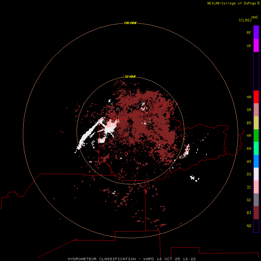Click the HHC product label
The width and height of the screenshot is (261, 261).
[255, 17]
